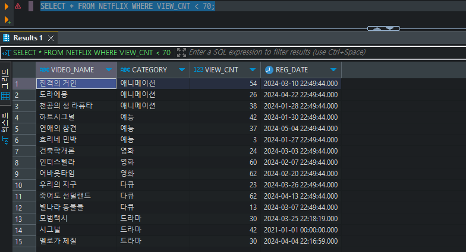This screenshot has height=252, width=466.
Task: Open the REG_DATE column filter dropdown
Action: click(333, 70)
